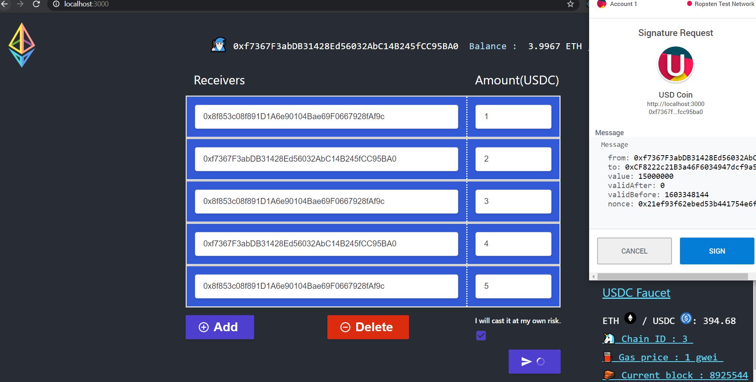Click the "from:" address line in message

coord(682,158)
